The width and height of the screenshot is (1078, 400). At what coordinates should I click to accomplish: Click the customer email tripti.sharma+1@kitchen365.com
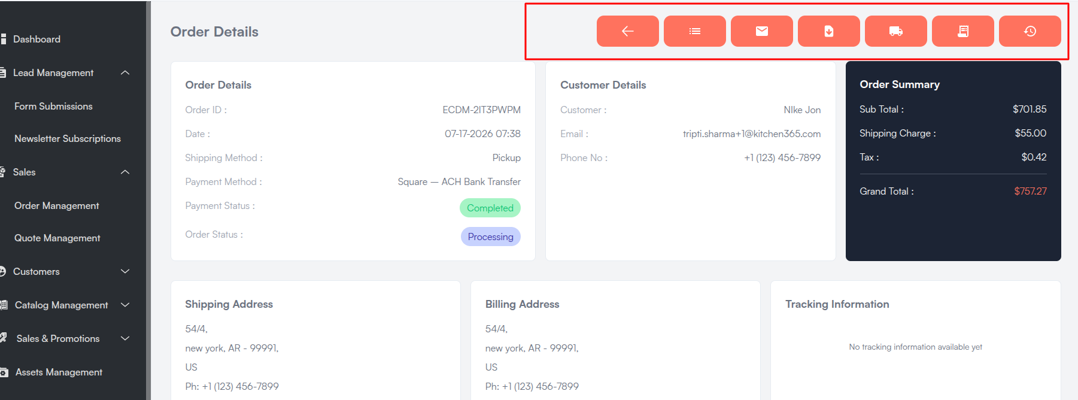pyautogui.click(x=752, y=134)
